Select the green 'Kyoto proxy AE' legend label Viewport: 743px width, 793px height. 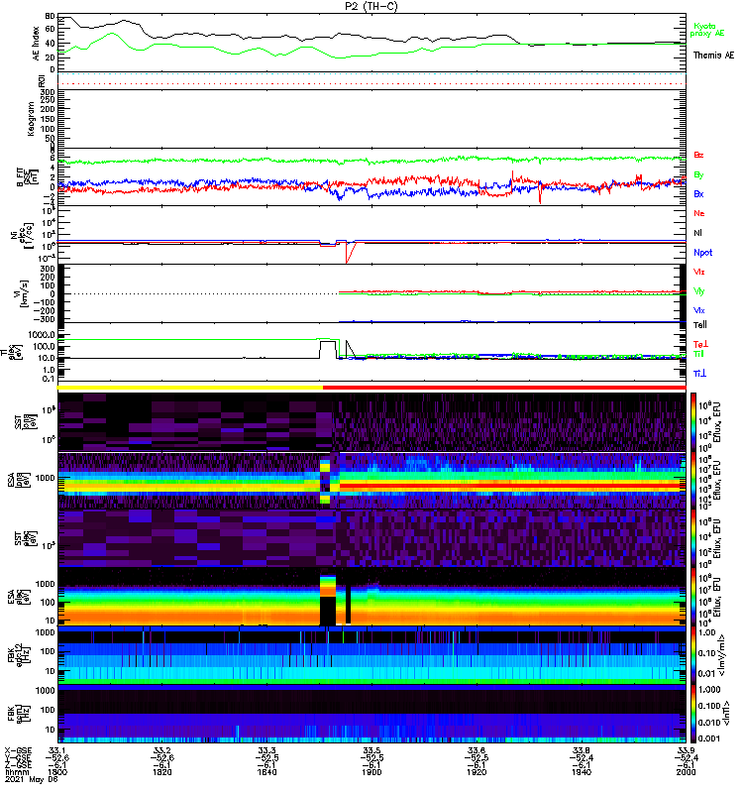707,30
